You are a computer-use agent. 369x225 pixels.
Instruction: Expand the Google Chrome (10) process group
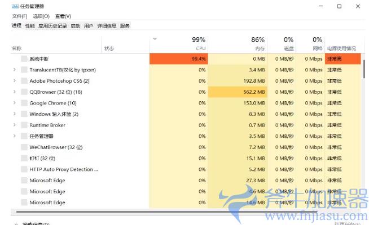[14, 103]
